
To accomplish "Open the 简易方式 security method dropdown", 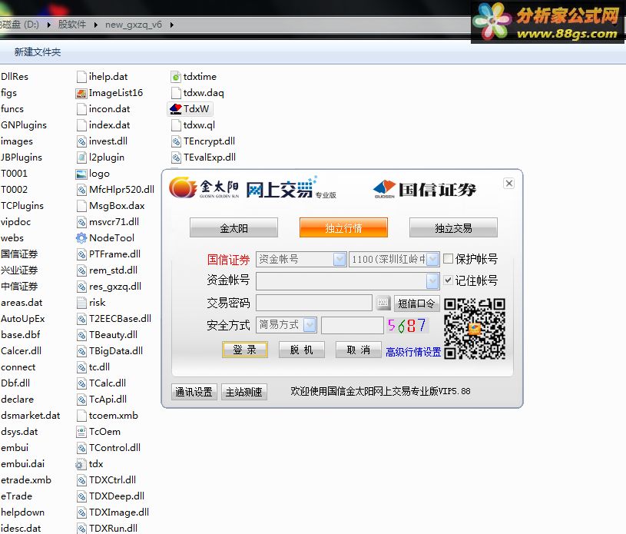I will [310, 325].
